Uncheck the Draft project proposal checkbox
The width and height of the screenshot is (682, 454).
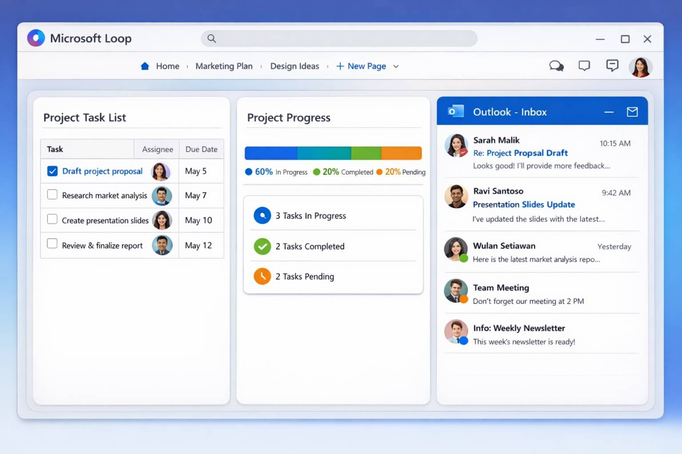point(52,171)
